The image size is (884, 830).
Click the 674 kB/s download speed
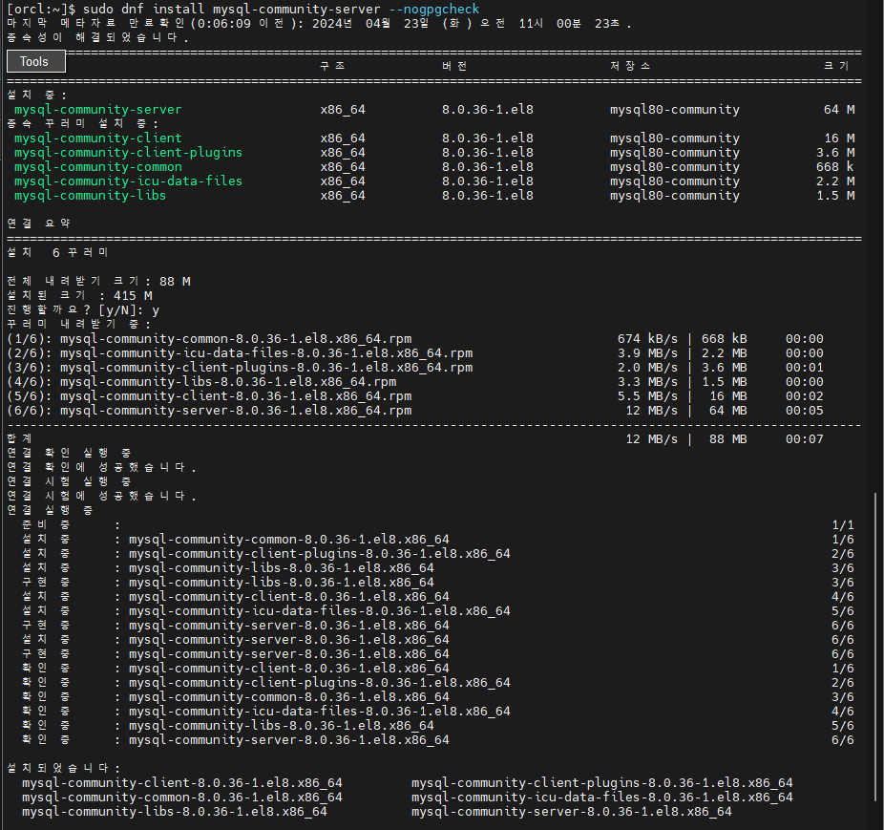pyautogui.click(x=647, y=339)
